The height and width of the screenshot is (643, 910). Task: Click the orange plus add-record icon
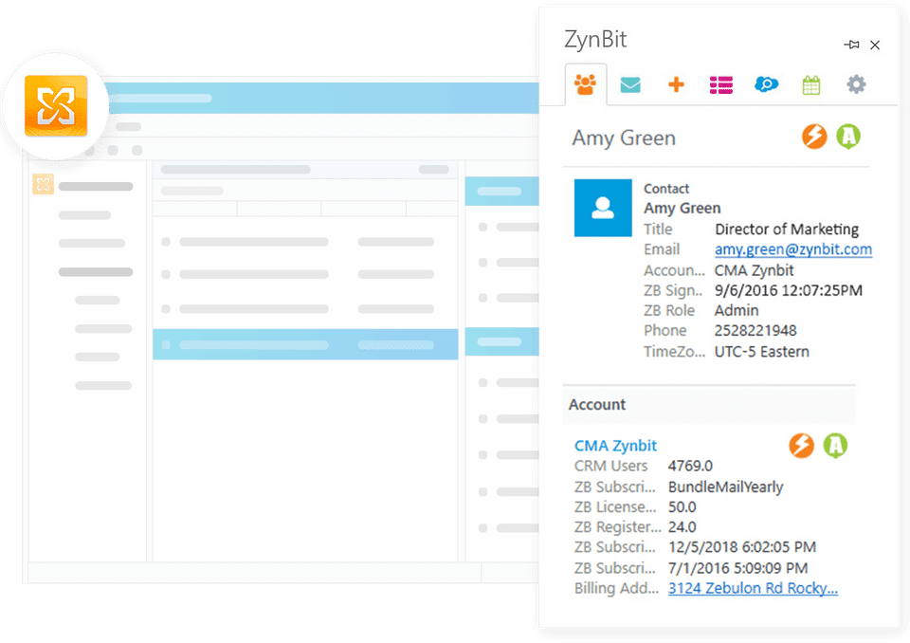[676, 84]
